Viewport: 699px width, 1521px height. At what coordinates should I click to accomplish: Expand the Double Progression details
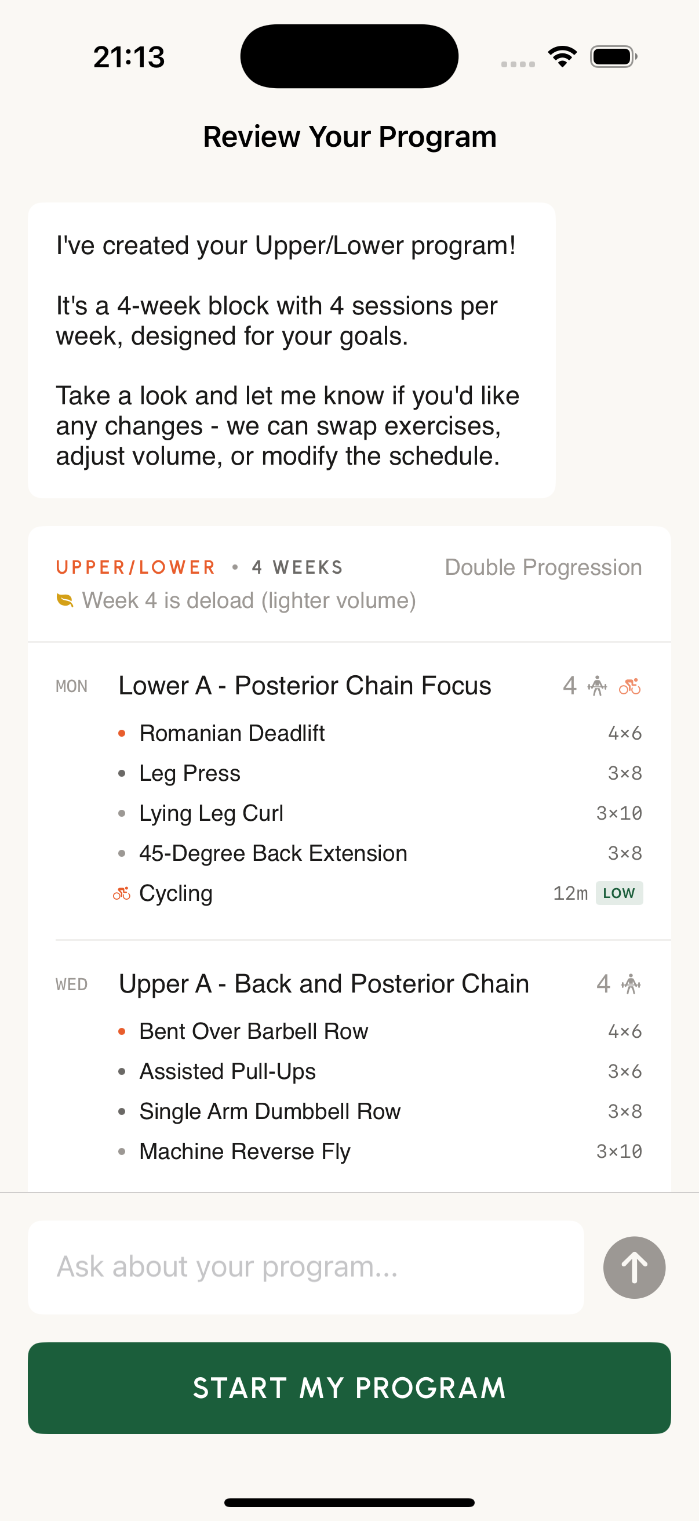point(542,566)
